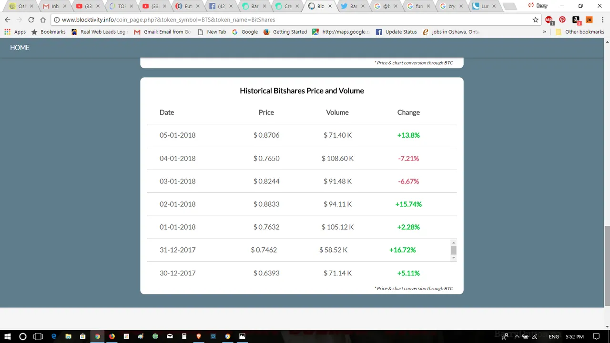The image size is (610, 343).
Task: Open the Getting Started bookmark
Action: click(x=285, y=32)
